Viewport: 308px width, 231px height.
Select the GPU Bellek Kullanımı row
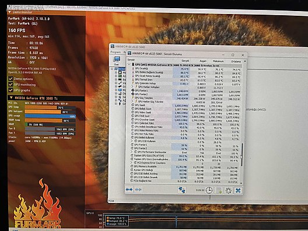pyautogui.click(x=185, y=138)
